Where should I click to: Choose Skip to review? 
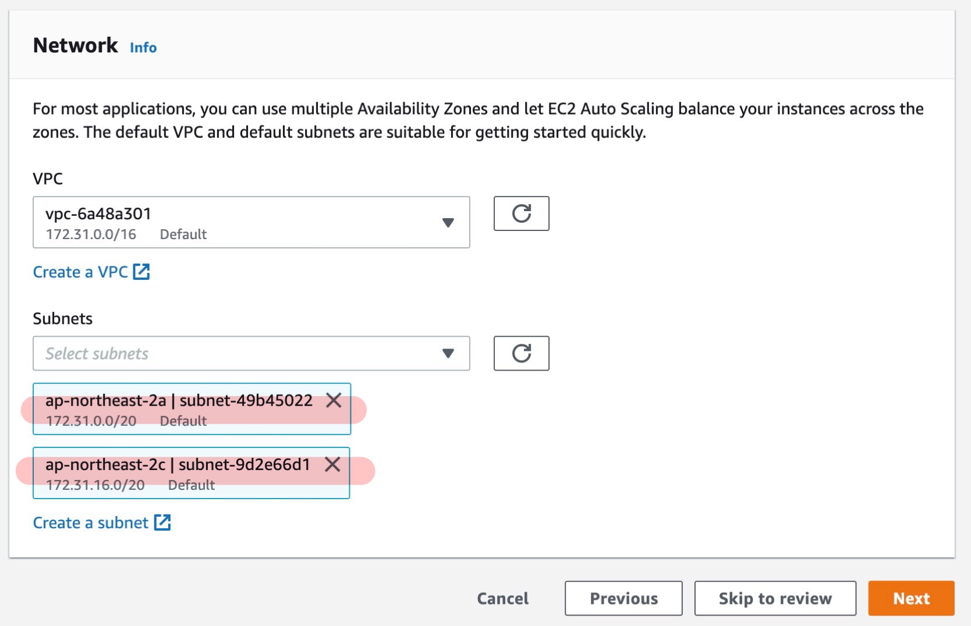pyautogui.click(x=775, y=598)
